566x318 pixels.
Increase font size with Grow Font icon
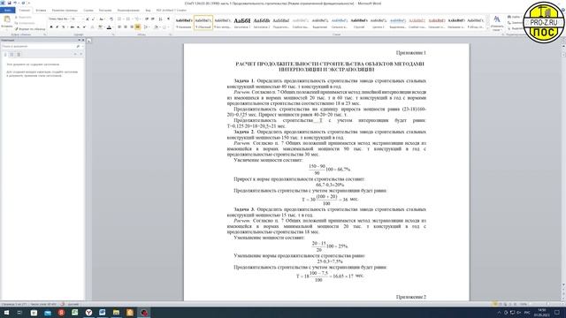coord(88,19)
